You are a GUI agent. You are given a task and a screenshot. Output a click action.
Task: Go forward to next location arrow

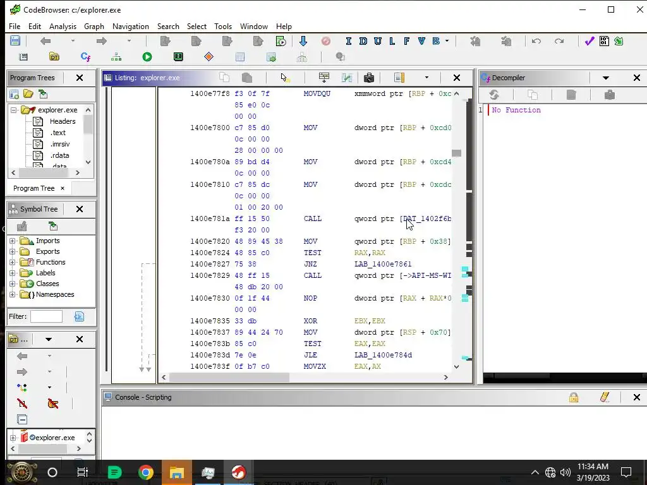(x=102, y=41)
